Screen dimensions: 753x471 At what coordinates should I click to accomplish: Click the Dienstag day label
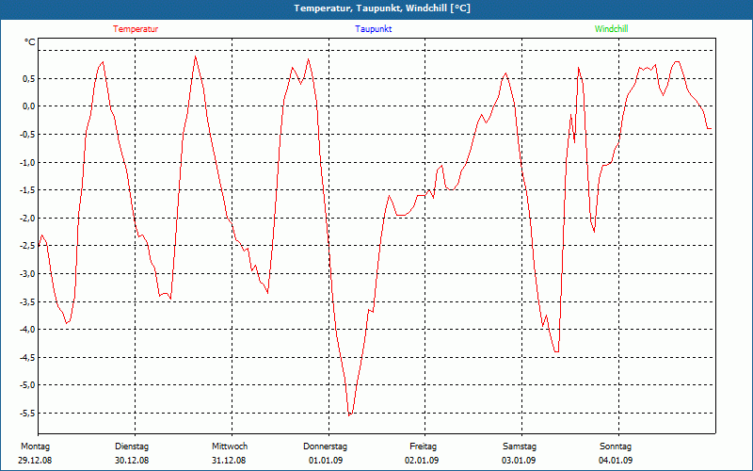(132, 447)
